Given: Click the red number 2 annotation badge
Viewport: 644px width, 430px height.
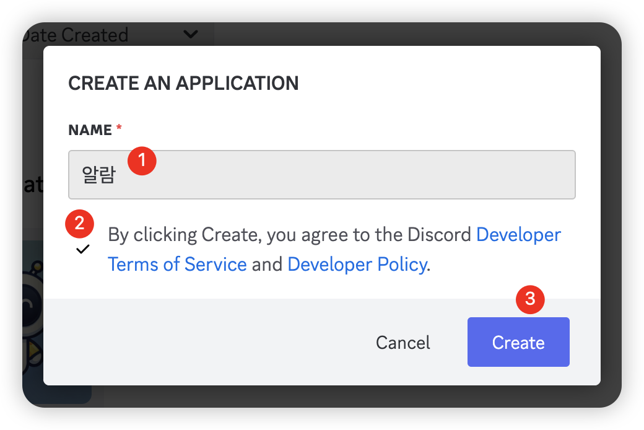Looking at the screenshot, I should coord(79,223).
